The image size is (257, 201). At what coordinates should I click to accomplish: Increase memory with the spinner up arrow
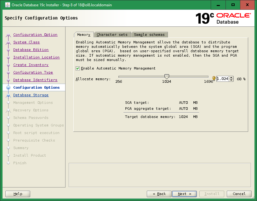231,78
